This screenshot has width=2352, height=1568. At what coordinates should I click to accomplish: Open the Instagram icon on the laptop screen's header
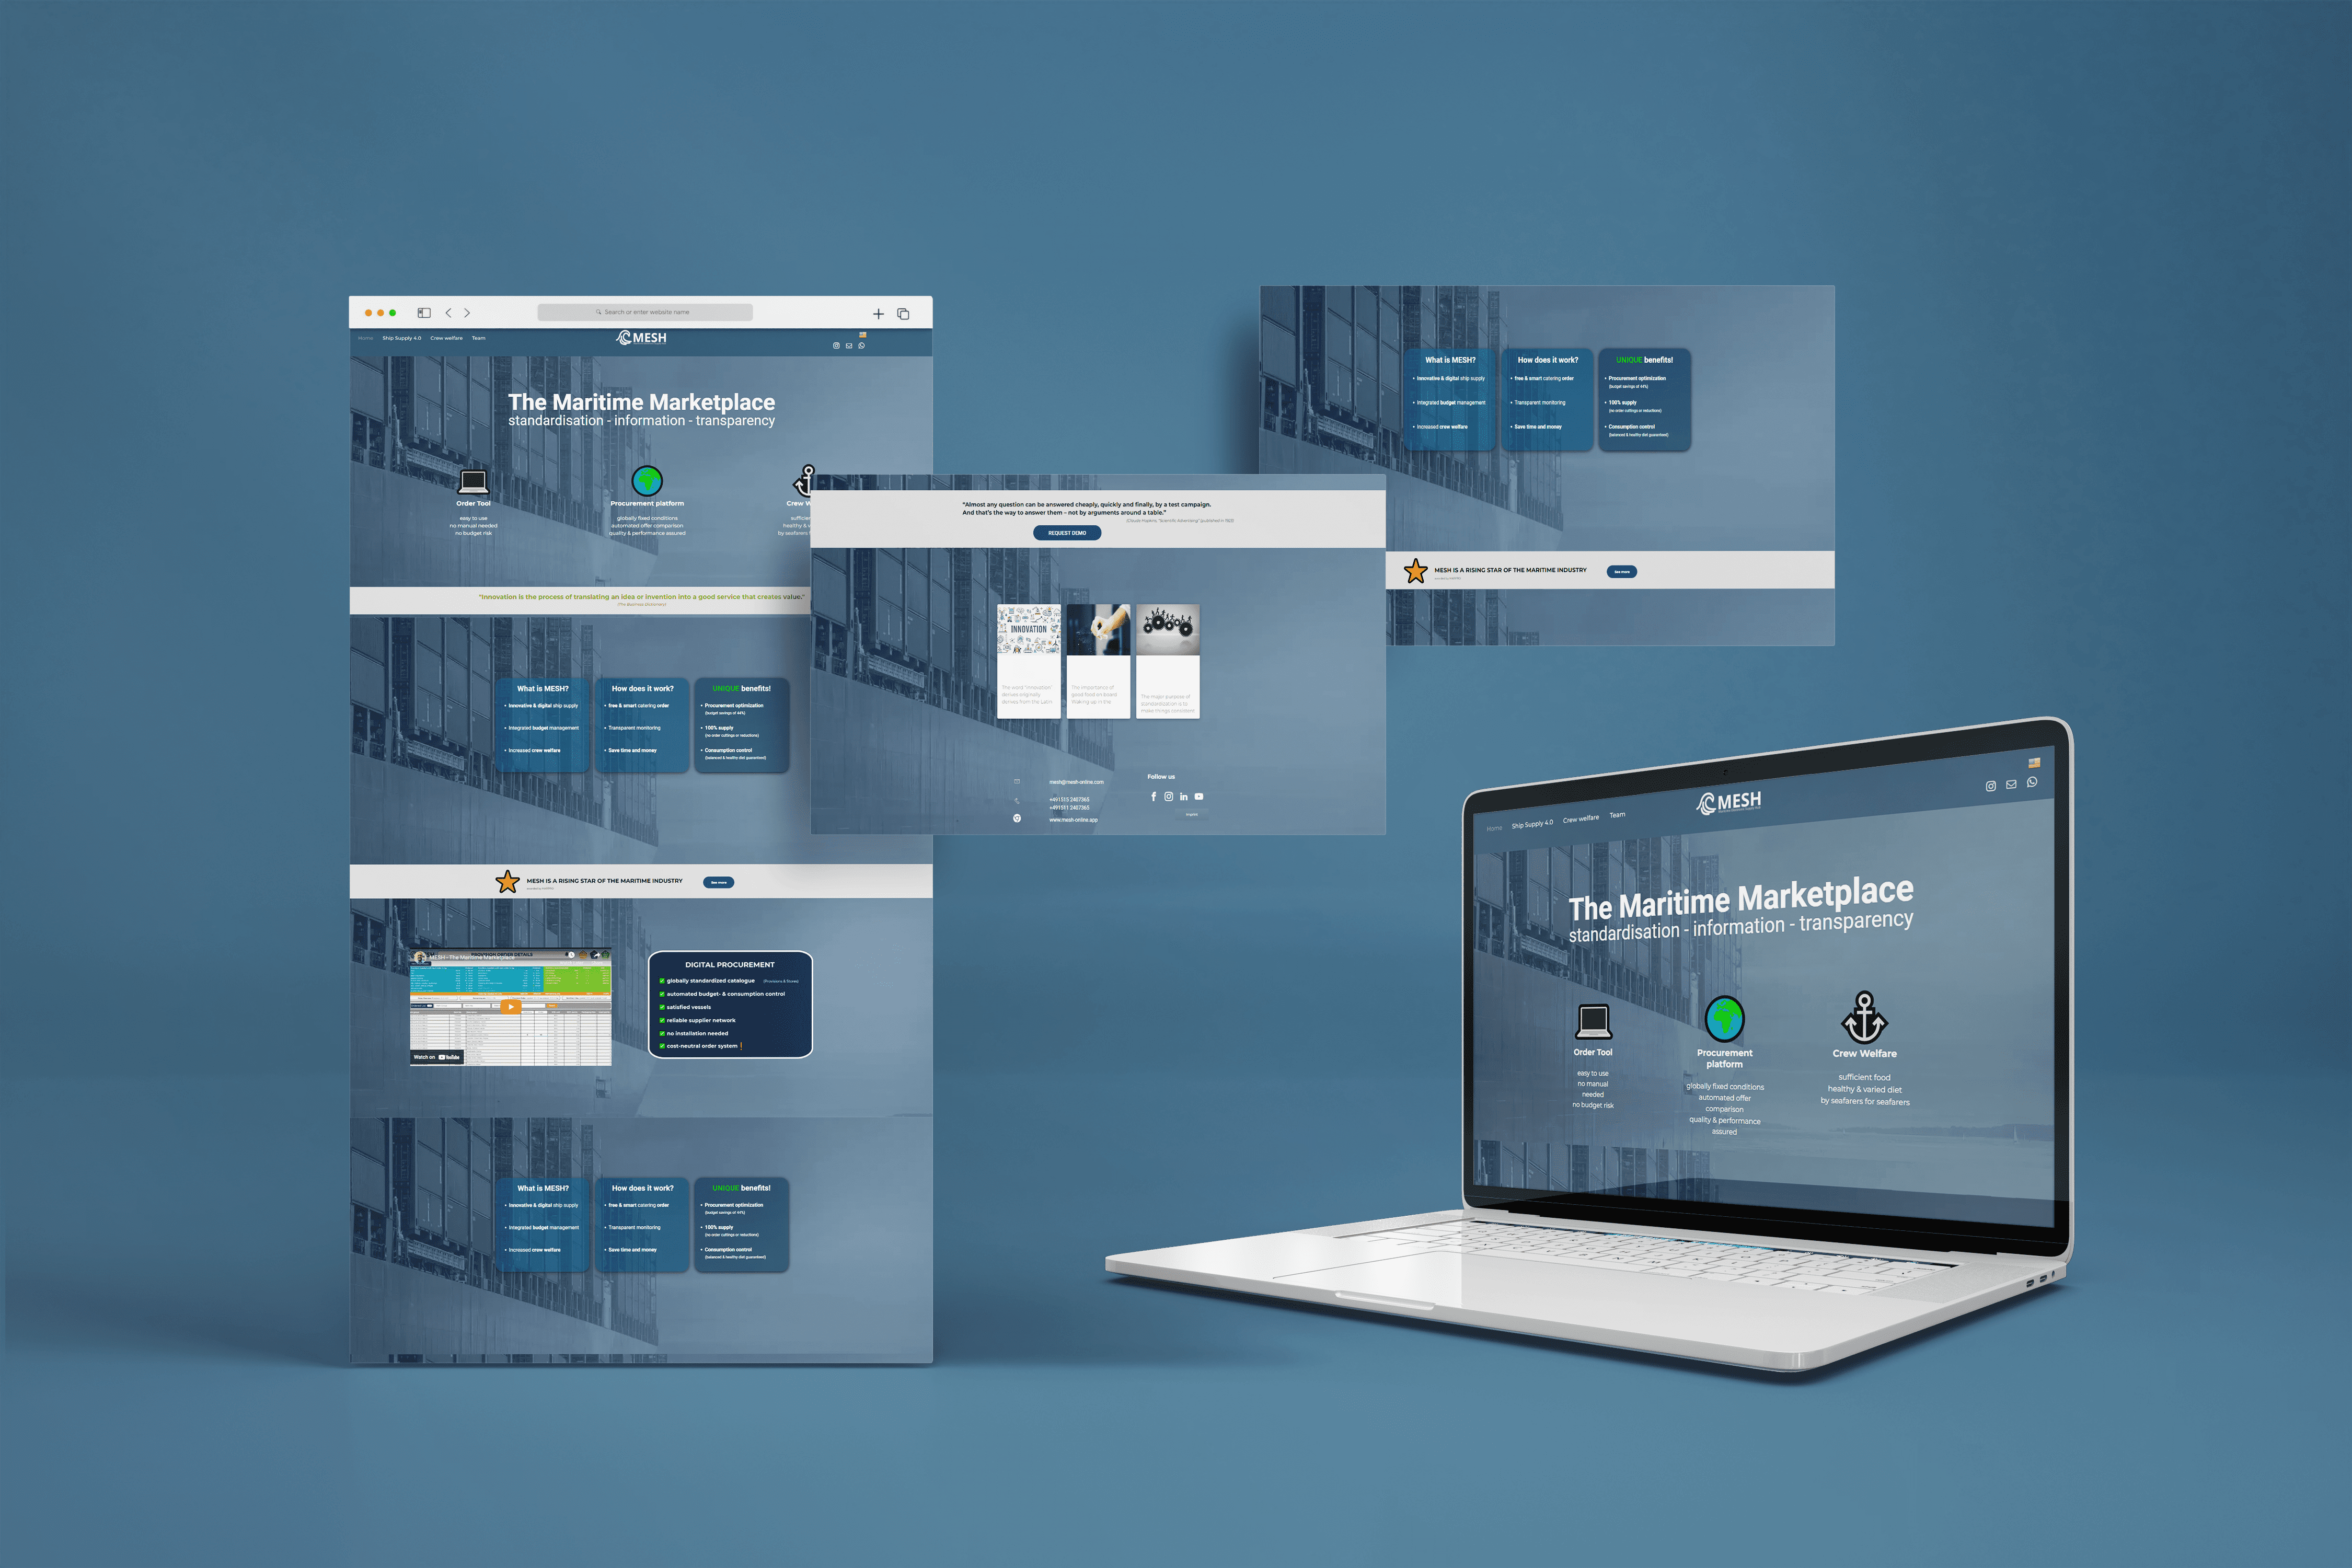1990,786
